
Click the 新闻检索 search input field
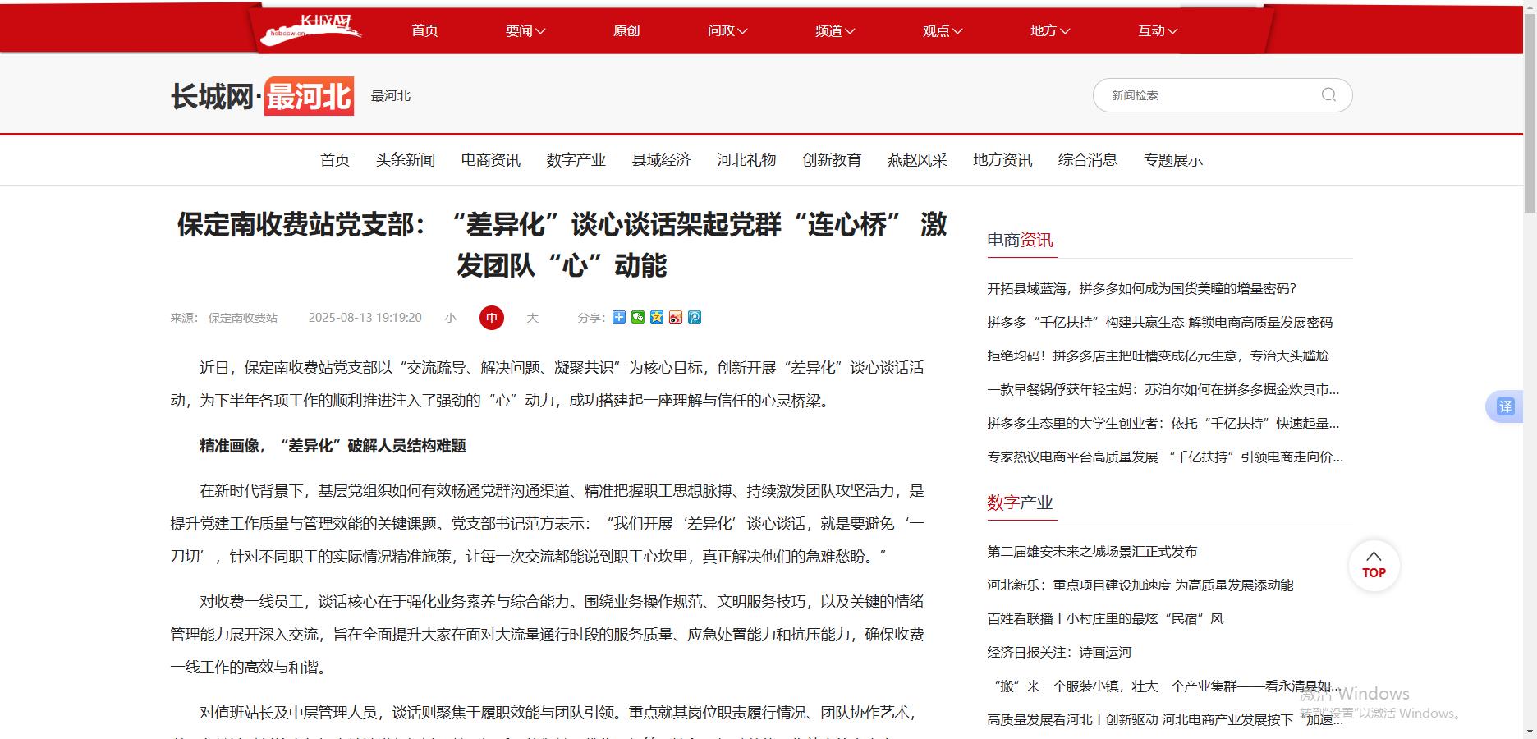(x=1207, y=95)
